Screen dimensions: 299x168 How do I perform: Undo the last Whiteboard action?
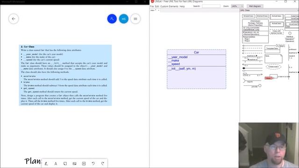point(93,163)
